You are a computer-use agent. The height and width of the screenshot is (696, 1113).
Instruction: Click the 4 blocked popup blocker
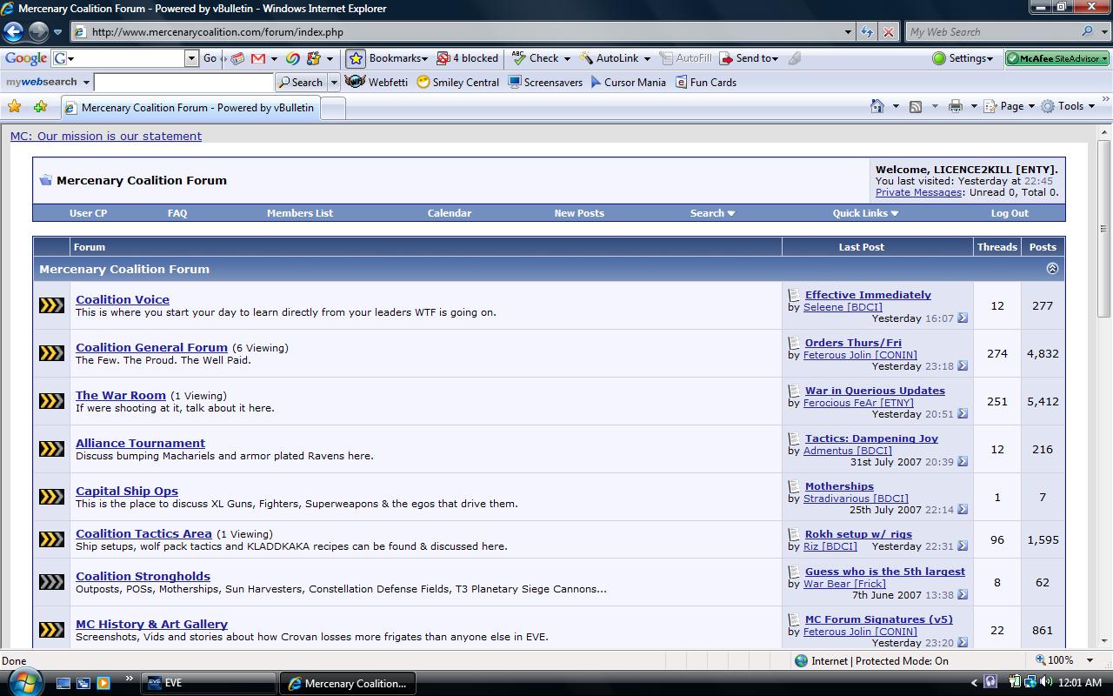click(467, 58)
